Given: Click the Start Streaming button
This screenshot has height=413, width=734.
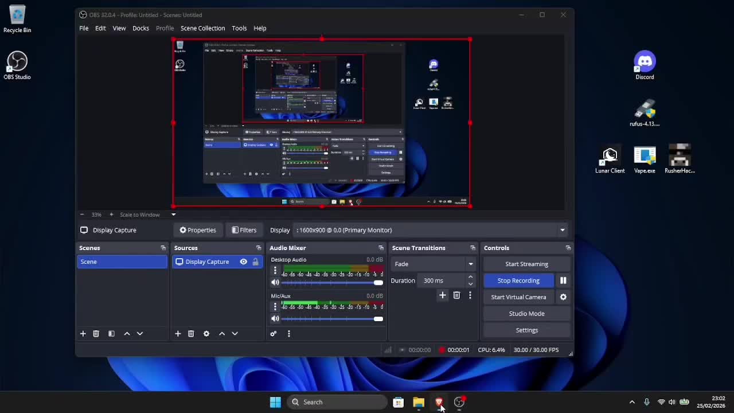Looking at the screenshot, I should click(526, 264).
